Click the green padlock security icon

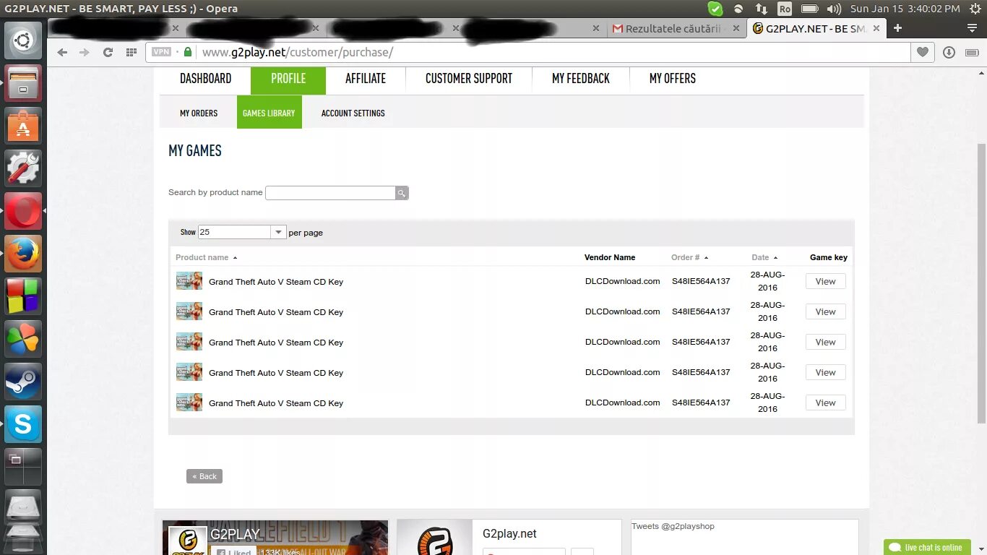(188, 52)
